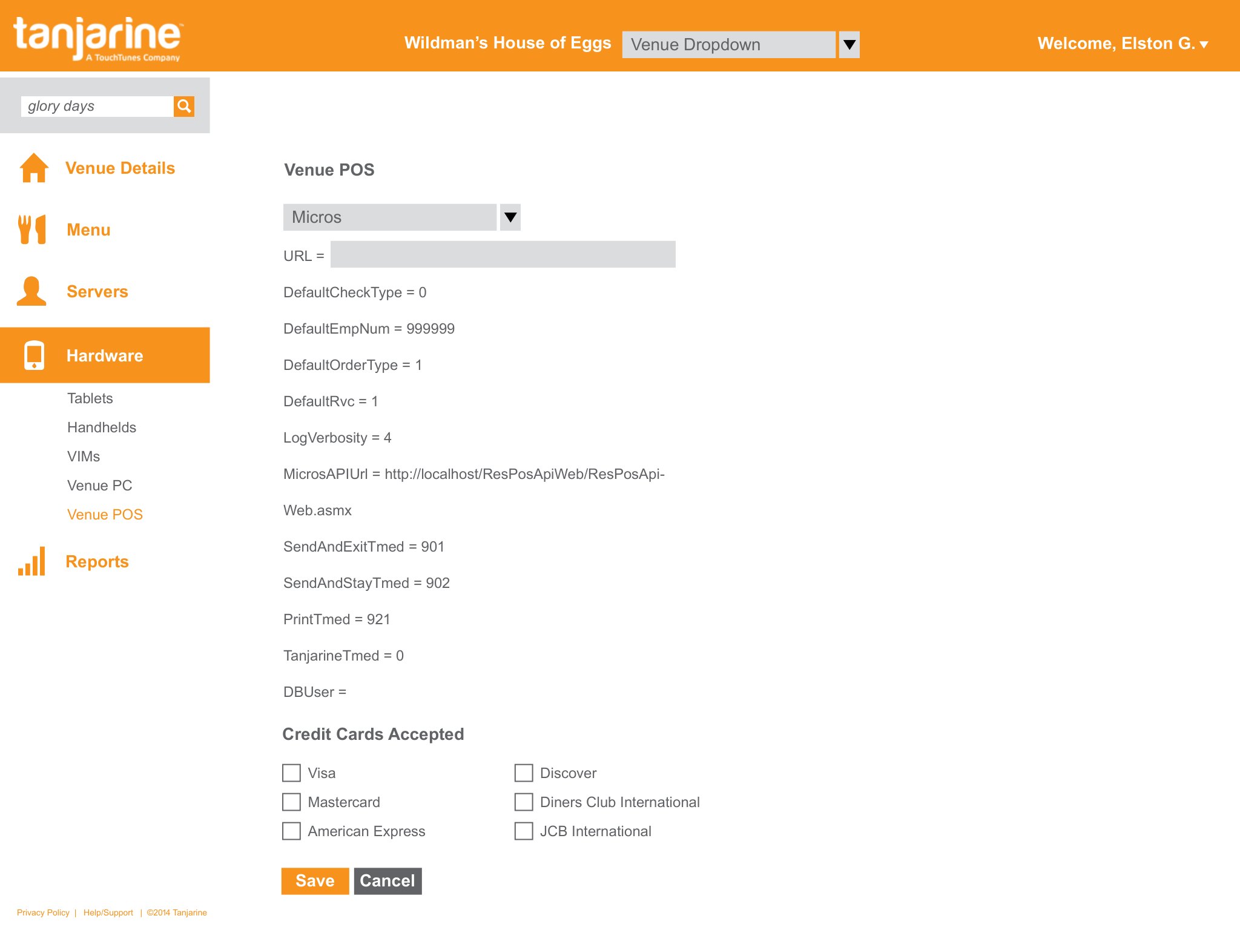Viewport: 1240px width, 930px height.
Task: Enable Diners Club International checkbox
Action: click(524, 802)
